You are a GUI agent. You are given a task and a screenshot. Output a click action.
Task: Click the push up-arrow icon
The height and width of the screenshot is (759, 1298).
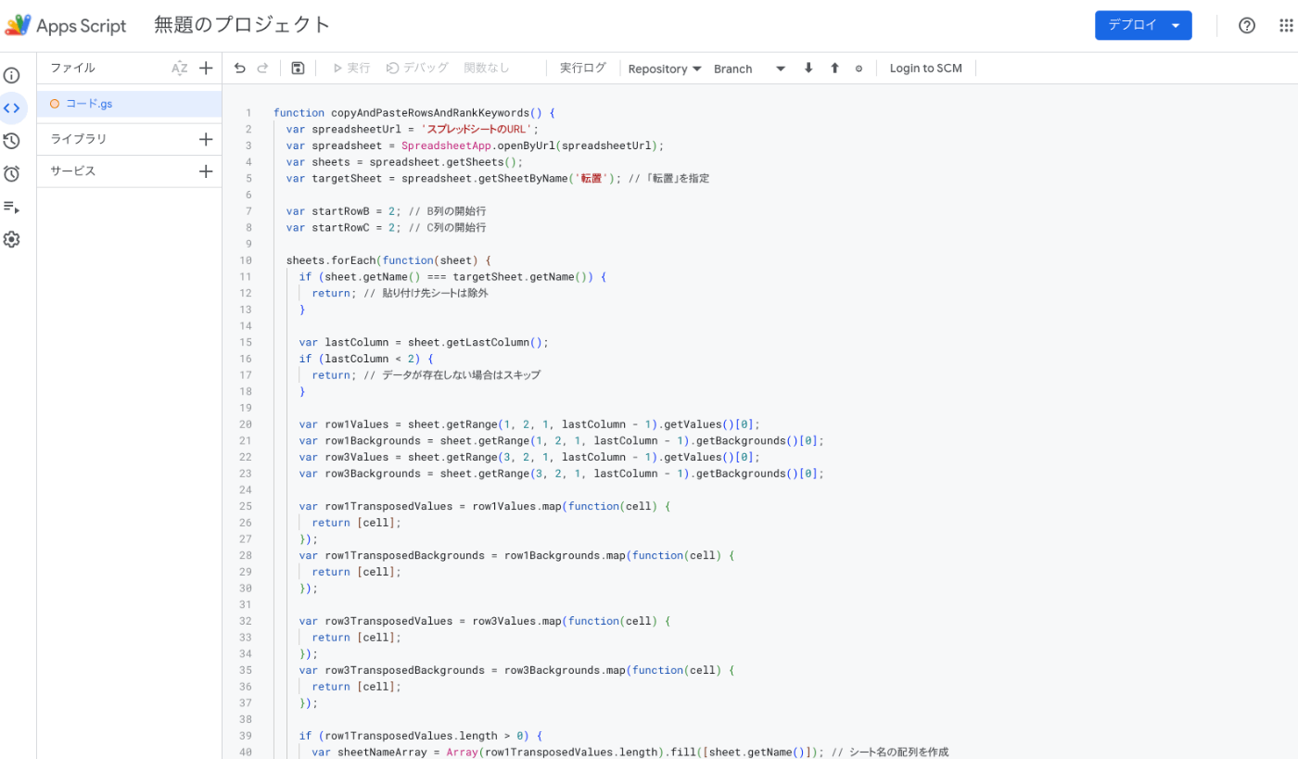(834, 68)
